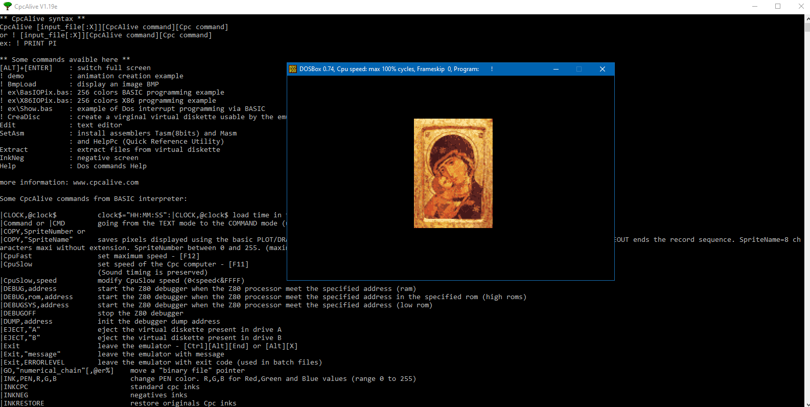Image resolution: width=810 pixels, height=407 pixels.
Task: Click the "! demo" command line
Action: tap(12, 76)
